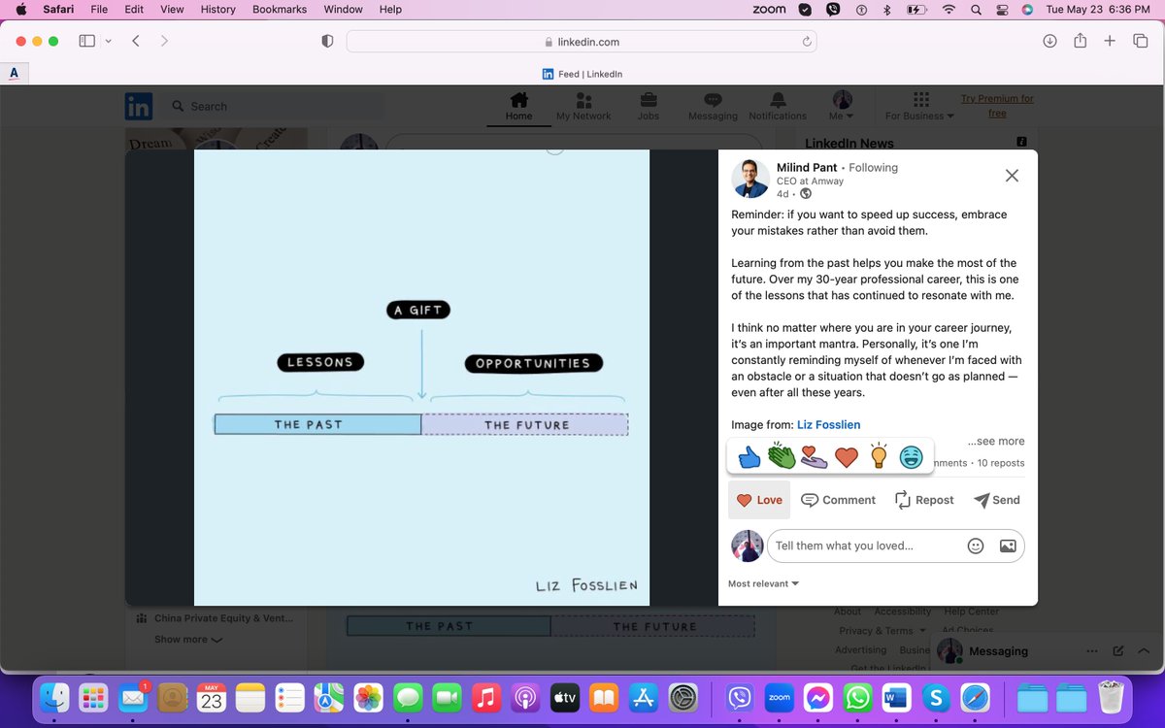Open WhatsApp from the Dock
The height and width of the screenshot is (728, 1165).
tap(857, 697)
